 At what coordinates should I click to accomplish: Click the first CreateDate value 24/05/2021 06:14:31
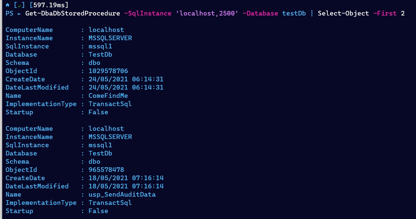pyautogui.click(x=126, y=79)
